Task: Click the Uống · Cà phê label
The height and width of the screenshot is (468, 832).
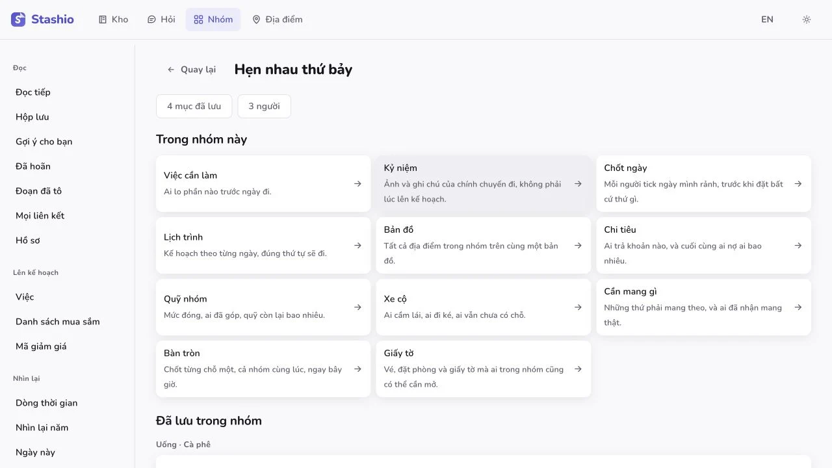Action: coord(183,445)
